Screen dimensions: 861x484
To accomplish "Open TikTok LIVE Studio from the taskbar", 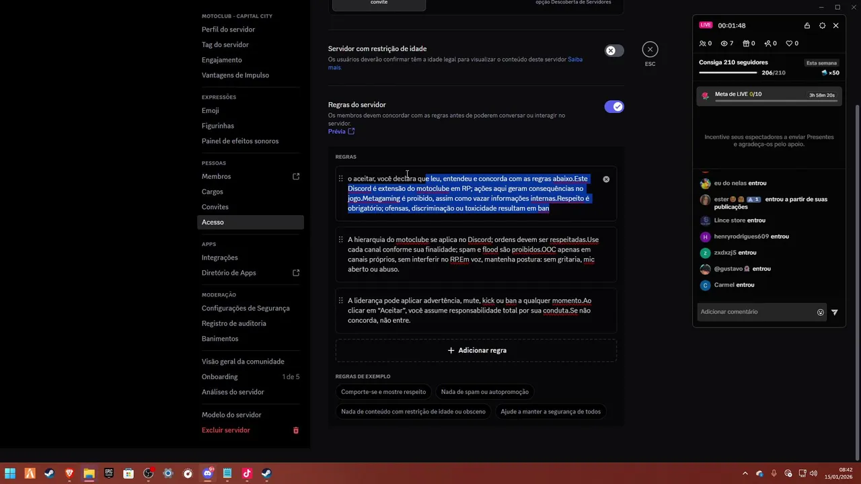I will (x=247, y=473).
